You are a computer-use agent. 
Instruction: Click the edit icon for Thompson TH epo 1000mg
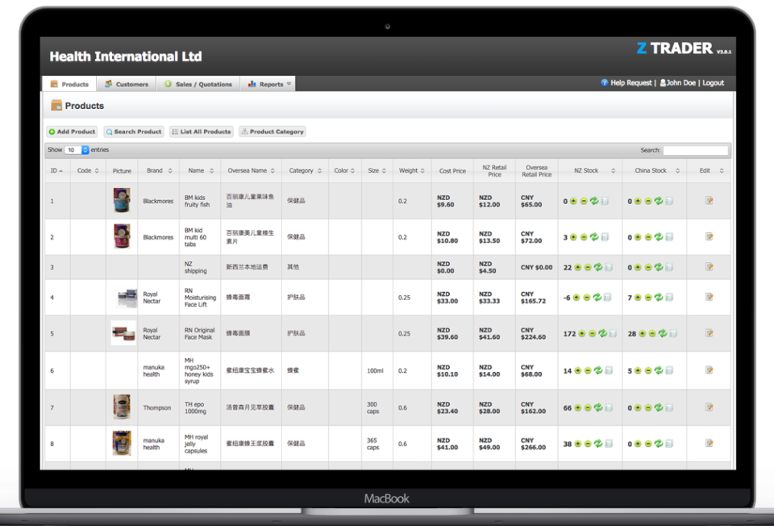click(709, 407)
